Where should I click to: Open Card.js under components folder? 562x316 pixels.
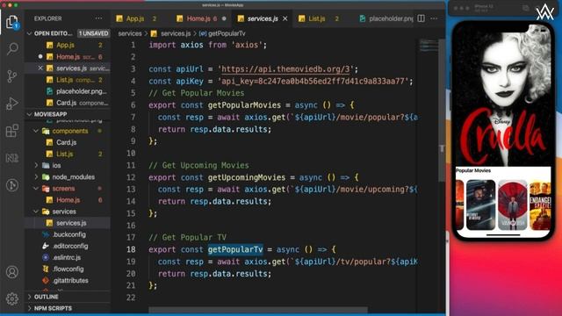(68, 142)
